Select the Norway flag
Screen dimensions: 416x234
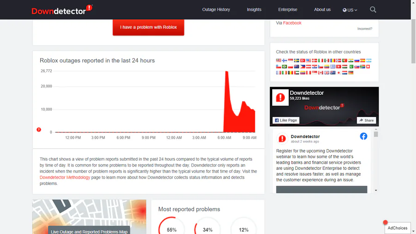click(338, 61)
